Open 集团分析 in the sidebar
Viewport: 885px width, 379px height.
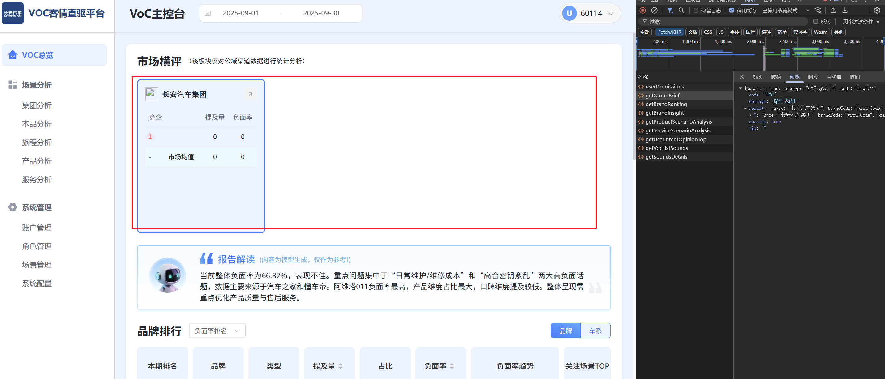click(x=37, y=105)
